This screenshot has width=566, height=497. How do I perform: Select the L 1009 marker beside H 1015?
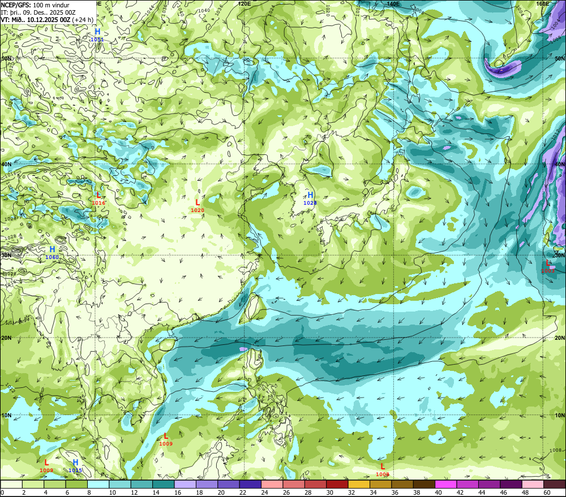(x=46, y=466)
